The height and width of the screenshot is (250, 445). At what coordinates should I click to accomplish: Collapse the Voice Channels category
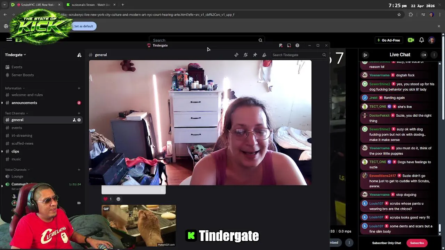click(17, 170)
